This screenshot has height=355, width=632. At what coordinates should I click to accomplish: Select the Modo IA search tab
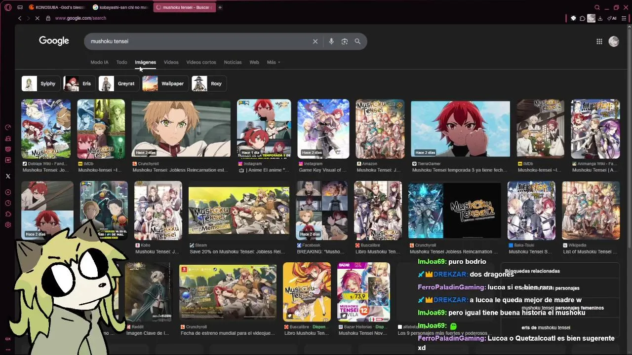pyautogui.click(x=99, y=62)
